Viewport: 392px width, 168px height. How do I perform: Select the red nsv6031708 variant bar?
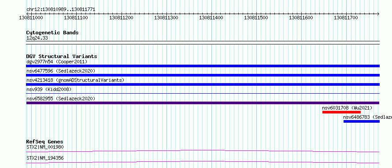(341, 112)
